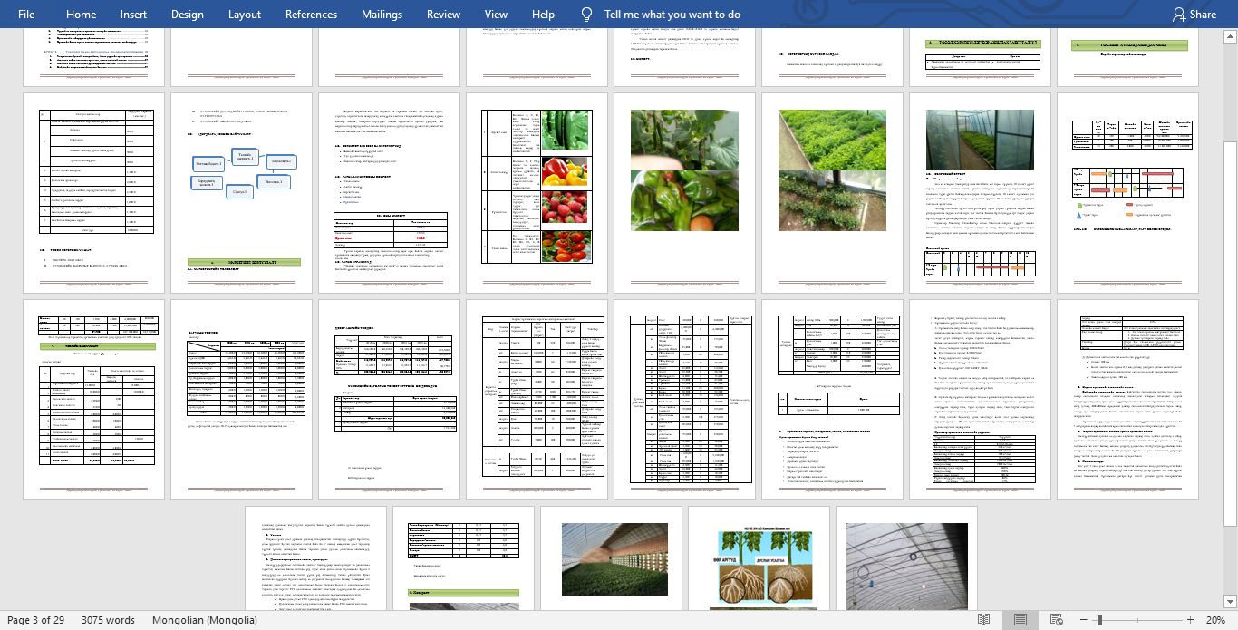The image size is (1238, 630).
Task: Select the View ribbon tab
Action: pos(496,15)
